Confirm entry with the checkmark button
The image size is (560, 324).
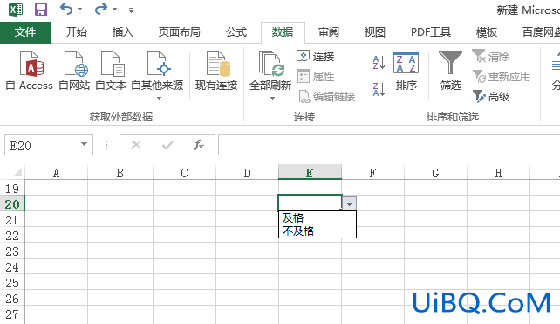point(167,145)
